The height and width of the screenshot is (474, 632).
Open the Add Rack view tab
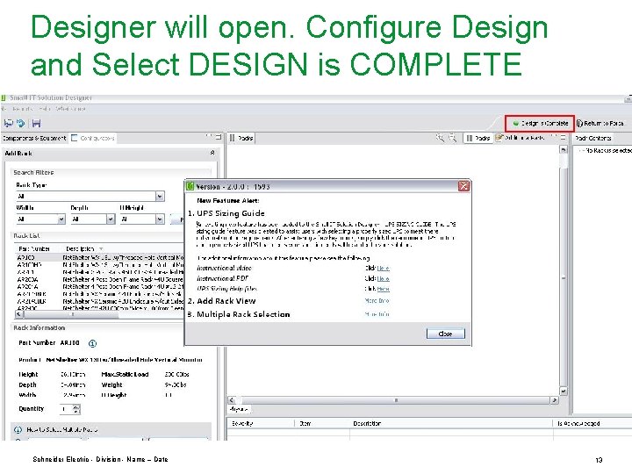click(x=521, y=138)
